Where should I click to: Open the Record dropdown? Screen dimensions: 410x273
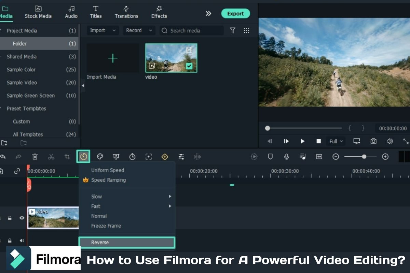tap(139, 30)
